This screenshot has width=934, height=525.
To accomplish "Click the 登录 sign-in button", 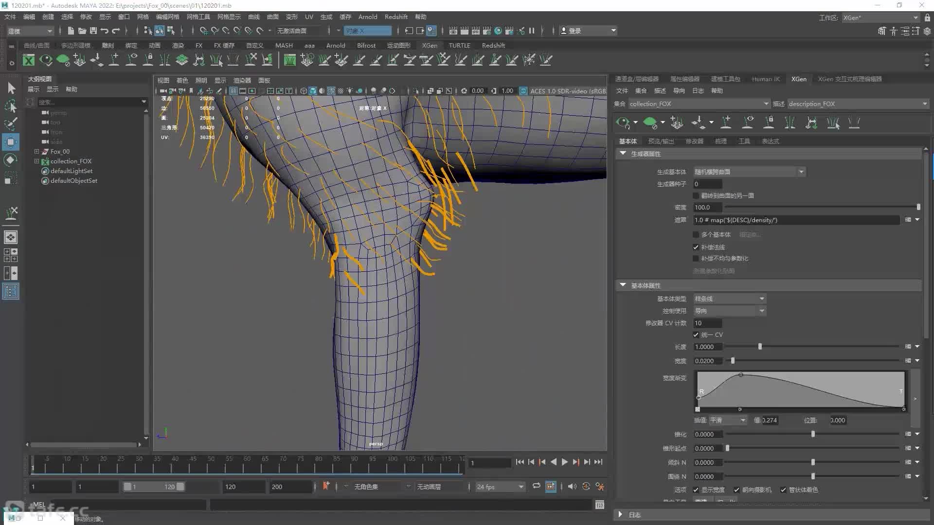I will tap(588, 31).
